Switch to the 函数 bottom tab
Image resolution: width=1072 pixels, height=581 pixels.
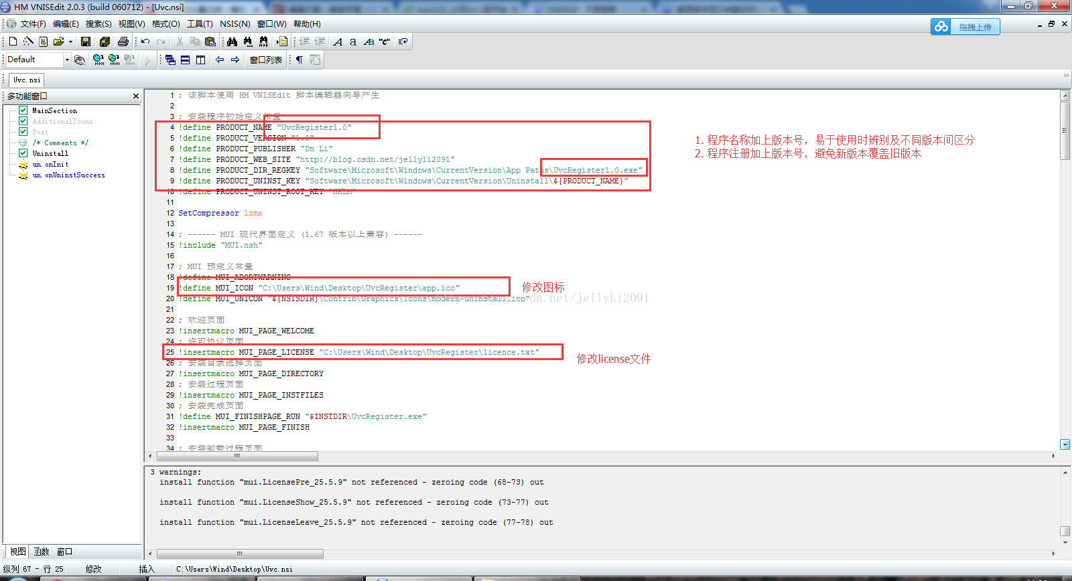coord(42,552)
